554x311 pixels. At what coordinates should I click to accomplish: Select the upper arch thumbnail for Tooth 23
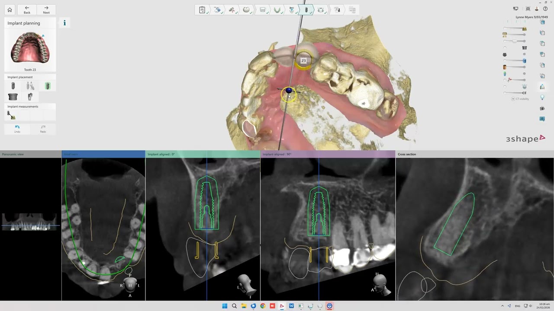pos(30,48)
